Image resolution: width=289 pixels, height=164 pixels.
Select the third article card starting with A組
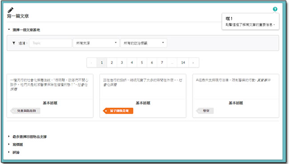(x=233, y=80)
